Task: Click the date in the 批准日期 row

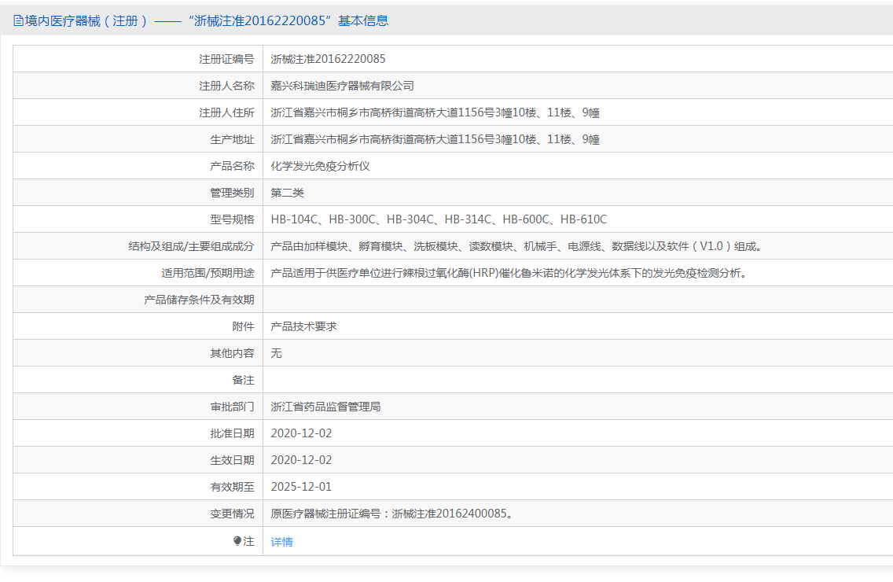Action: point(301,433)
